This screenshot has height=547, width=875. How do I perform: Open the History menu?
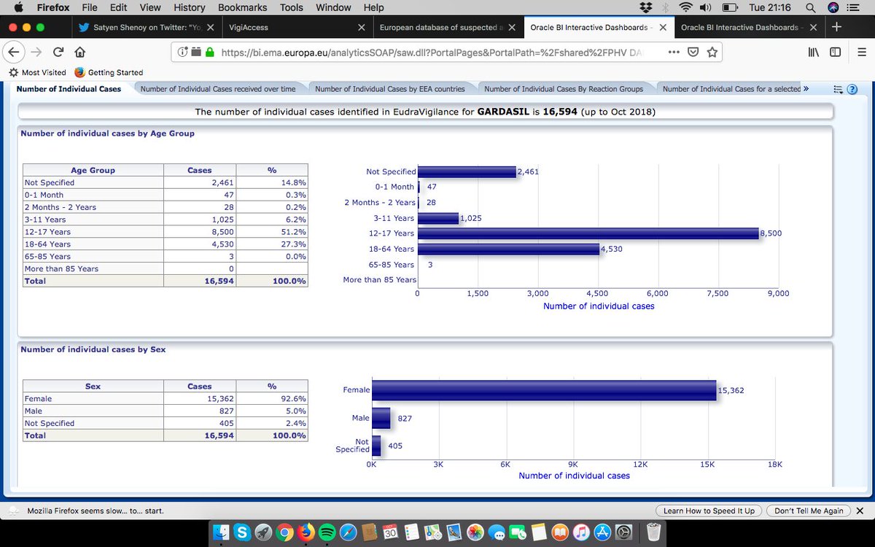pos(189,7)
